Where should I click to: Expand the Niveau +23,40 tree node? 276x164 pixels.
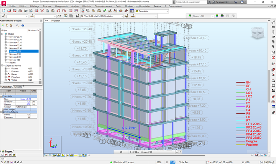pyautogui.click(x=5, y=36)
